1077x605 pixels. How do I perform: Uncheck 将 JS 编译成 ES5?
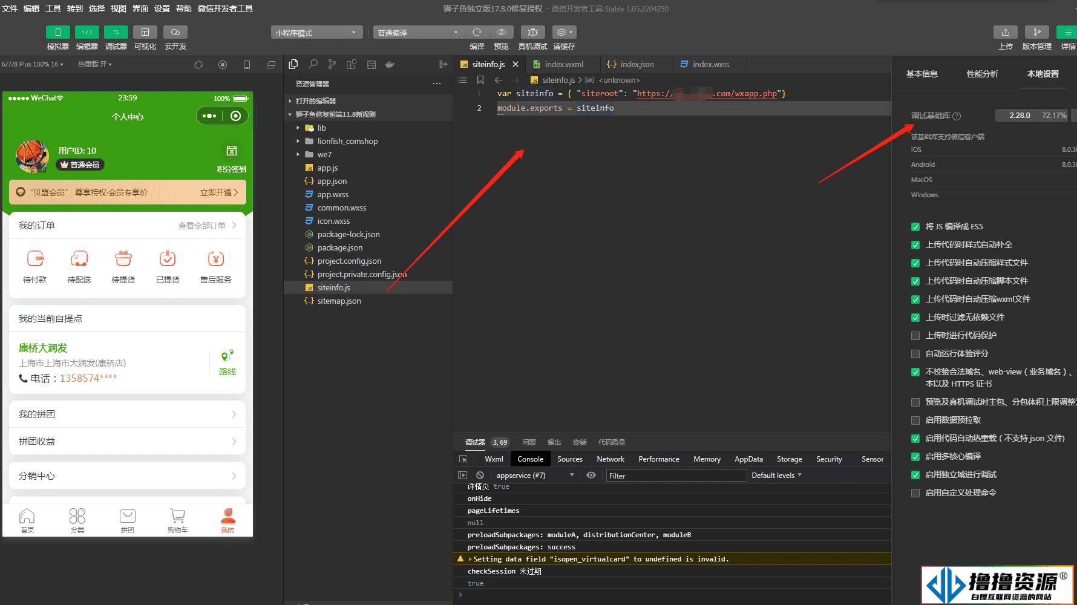click(915, 227)
